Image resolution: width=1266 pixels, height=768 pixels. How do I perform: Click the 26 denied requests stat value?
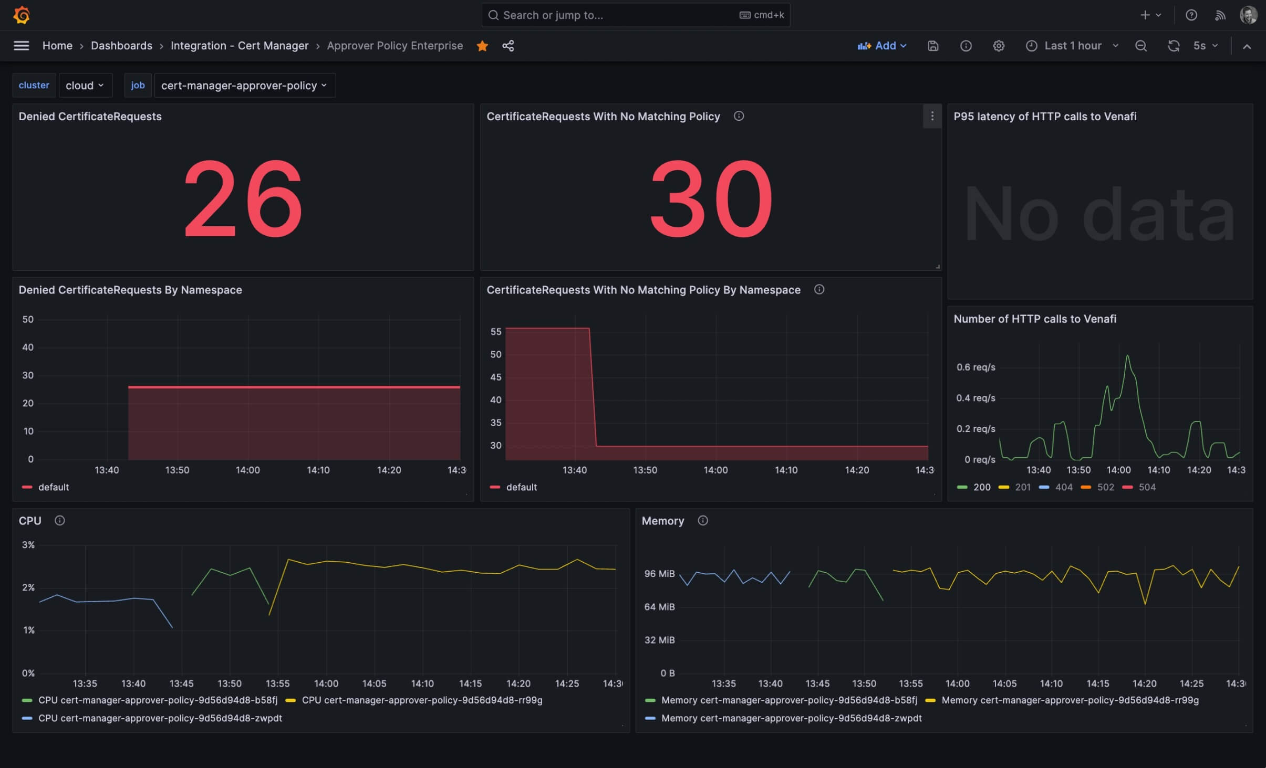click(243, 198)
